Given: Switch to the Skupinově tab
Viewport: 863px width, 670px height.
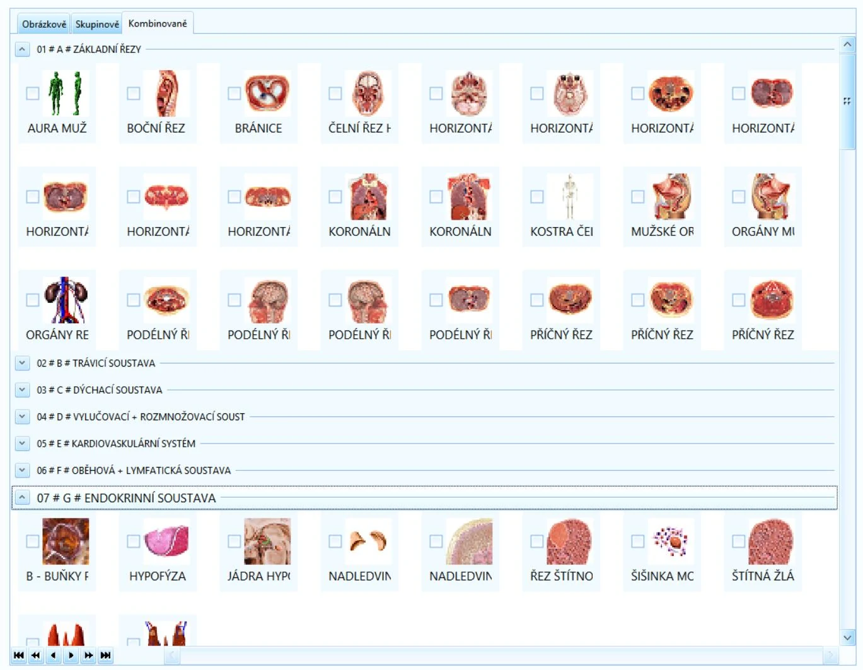Looking at the screenshot, I should (96, 24).
